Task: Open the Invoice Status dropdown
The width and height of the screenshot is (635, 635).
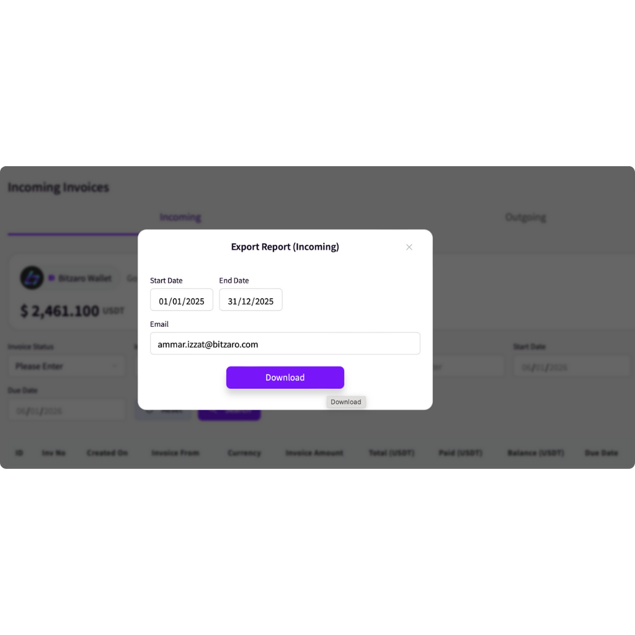Action: click(x=67, y=366)
